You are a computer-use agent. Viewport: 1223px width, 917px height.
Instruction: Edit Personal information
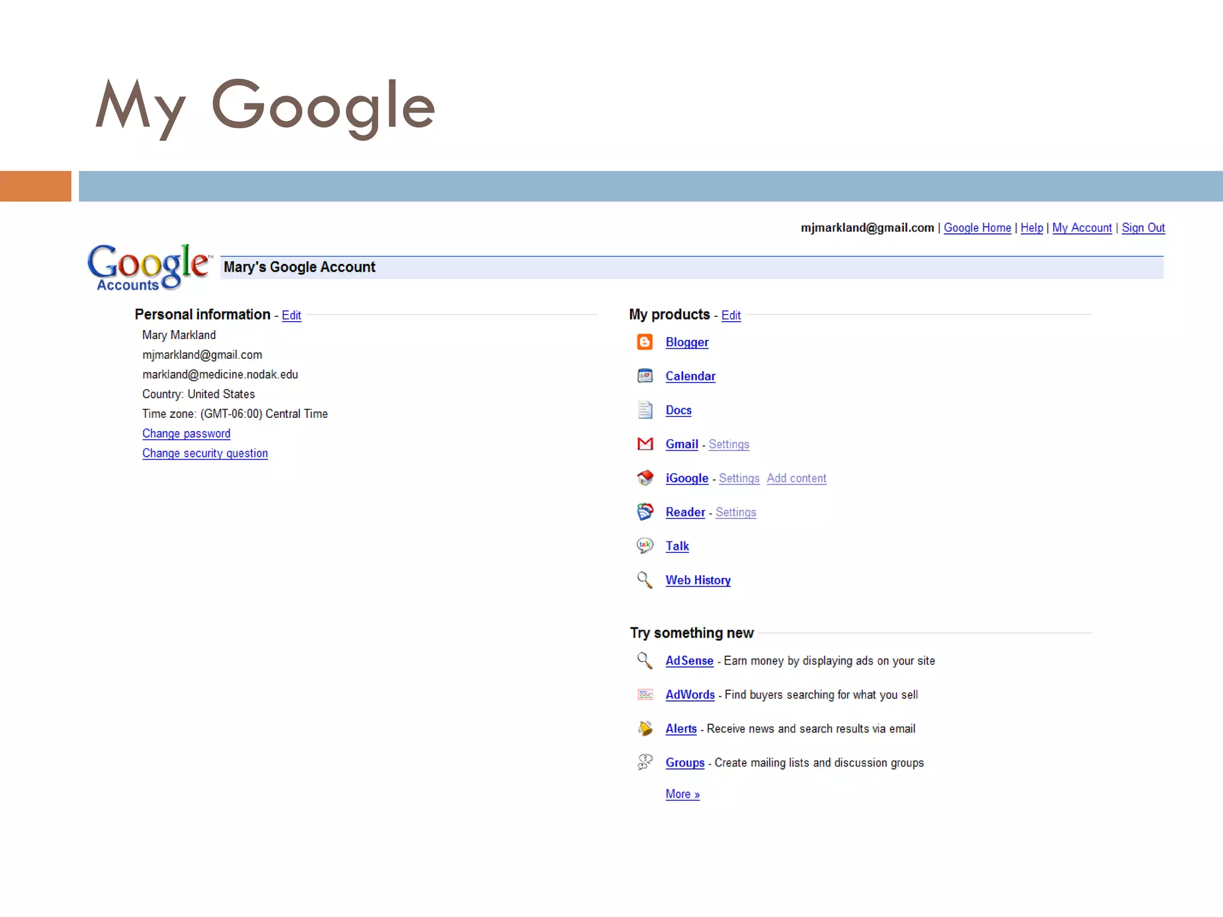click(x=291, y=315)
